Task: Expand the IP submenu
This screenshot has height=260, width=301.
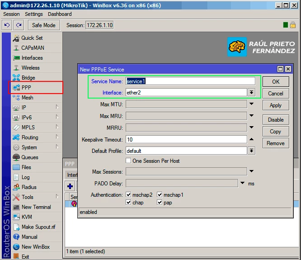Action: (x=57, y=107)
